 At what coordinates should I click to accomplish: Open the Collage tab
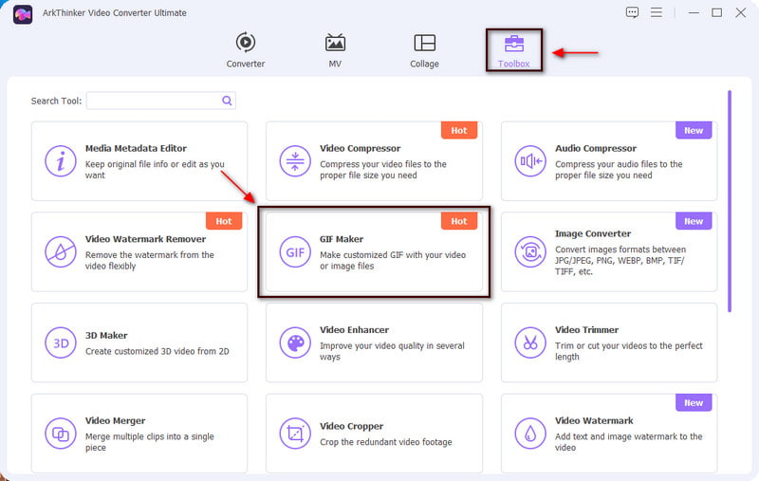(424, 50)
